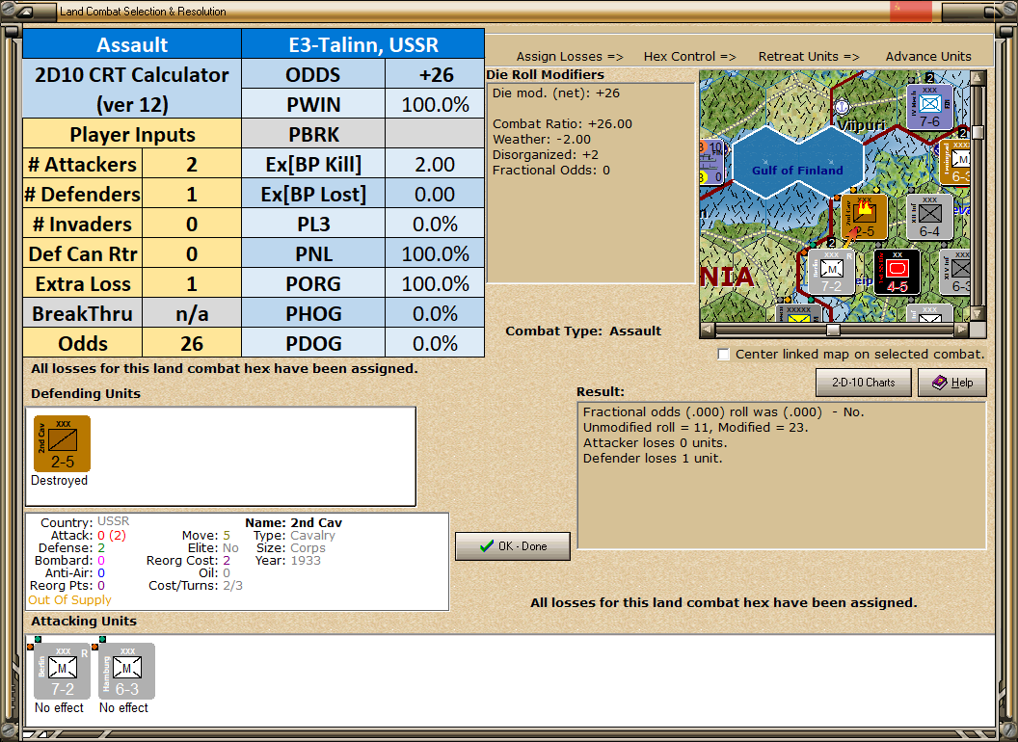1018x742 pixels.
Task: Open the 2-D-10 Charts
Action: tap(864, 383)
